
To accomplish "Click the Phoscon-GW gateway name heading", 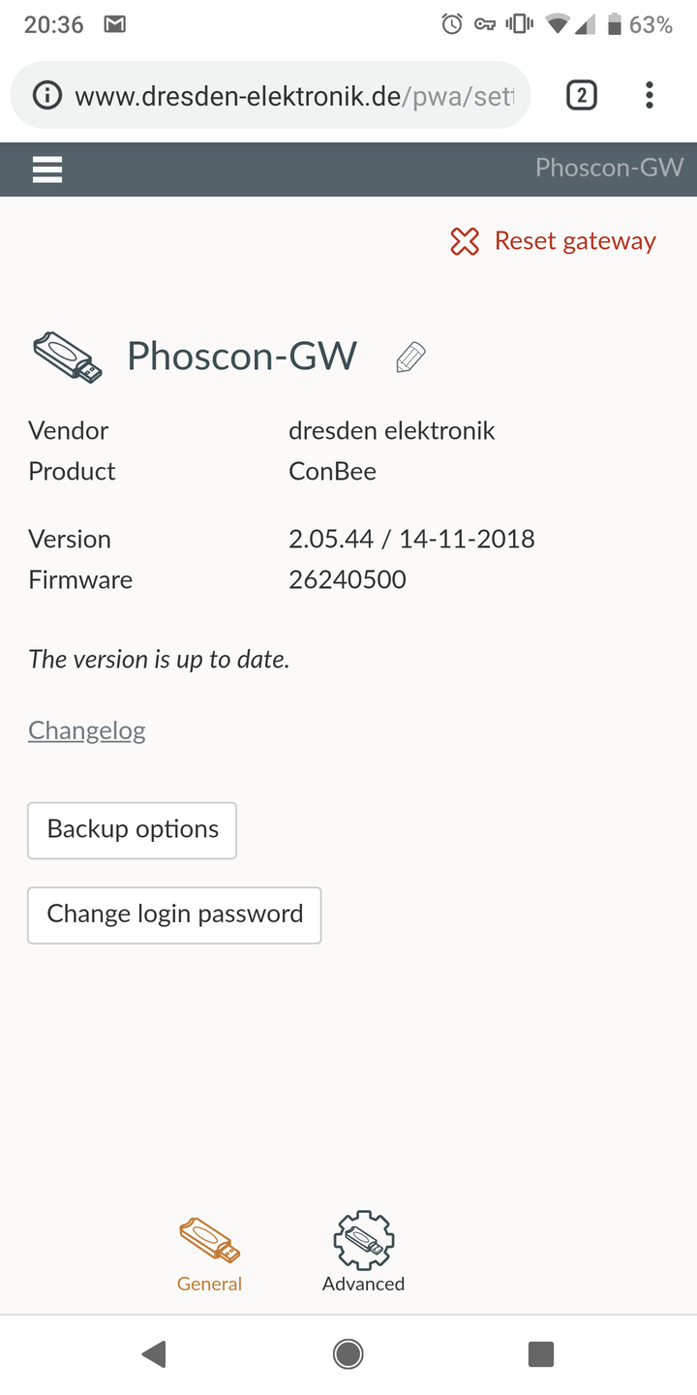I will point(242,356).
